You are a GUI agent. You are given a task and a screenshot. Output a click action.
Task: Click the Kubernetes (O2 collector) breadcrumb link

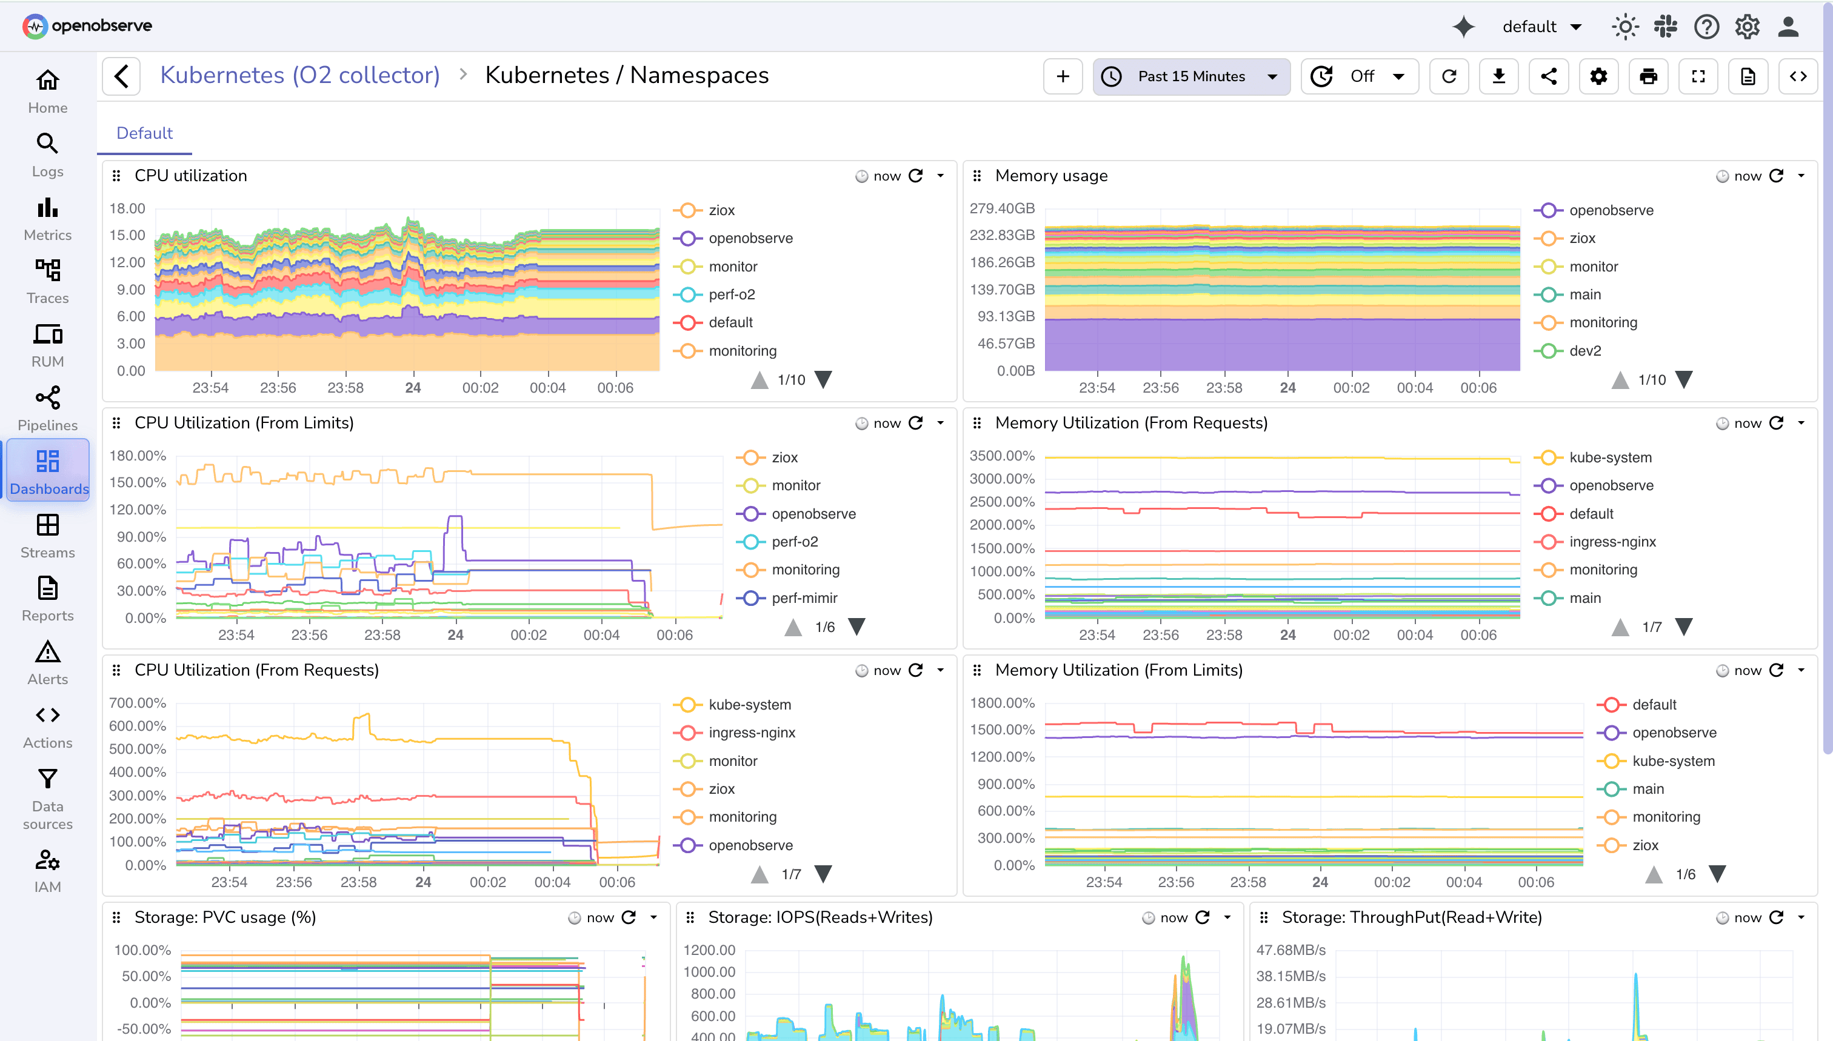(x=301, y=75)
